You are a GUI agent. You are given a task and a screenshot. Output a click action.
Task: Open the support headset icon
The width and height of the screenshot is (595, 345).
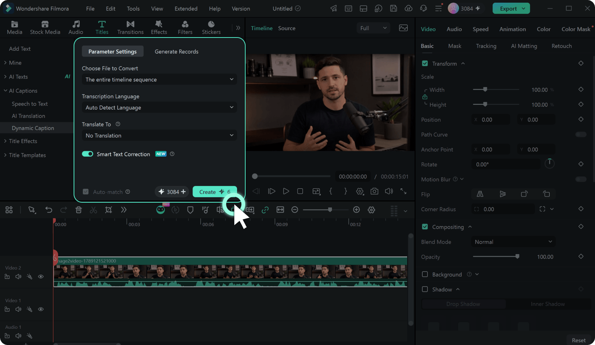point(423,9)
